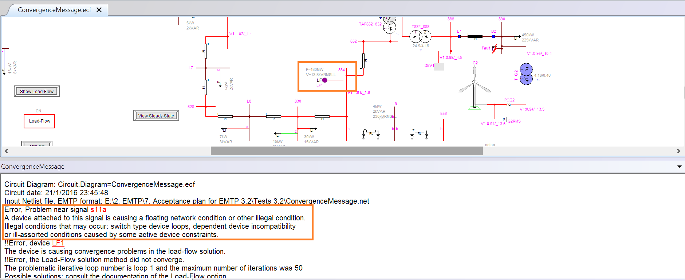
Task: Click the bus label 888
Action: (x=451, y=19)
